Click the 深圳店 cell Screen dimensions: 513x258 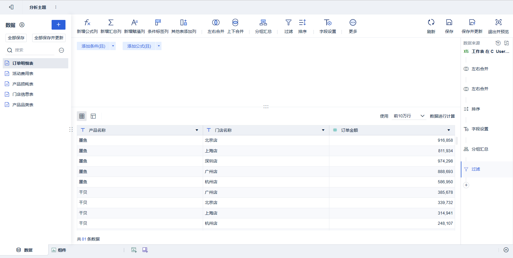point(266,161)
